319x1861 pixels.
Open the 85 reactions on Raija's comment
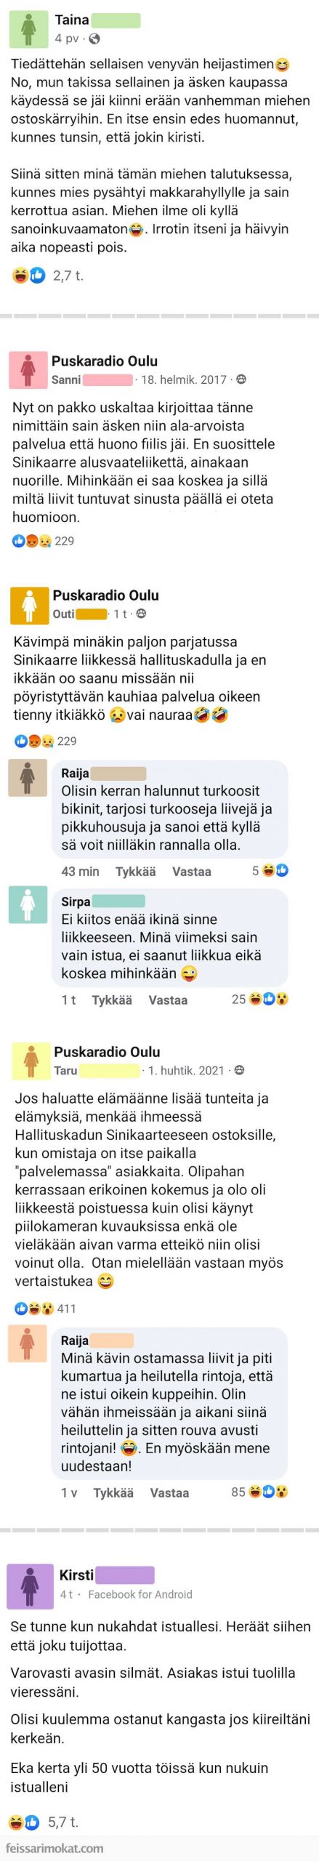click(259, 1492)
